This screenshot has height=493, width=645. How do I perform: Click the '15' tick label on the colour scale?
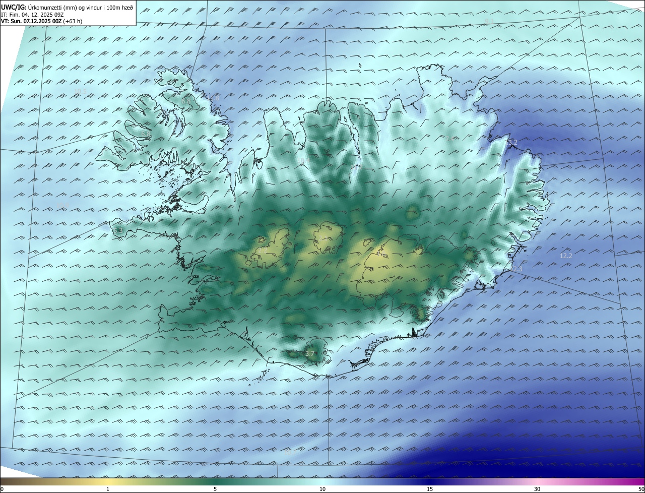430,489
